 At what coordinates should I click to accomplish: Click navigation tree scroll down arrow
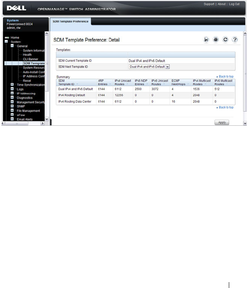(47, 119)
